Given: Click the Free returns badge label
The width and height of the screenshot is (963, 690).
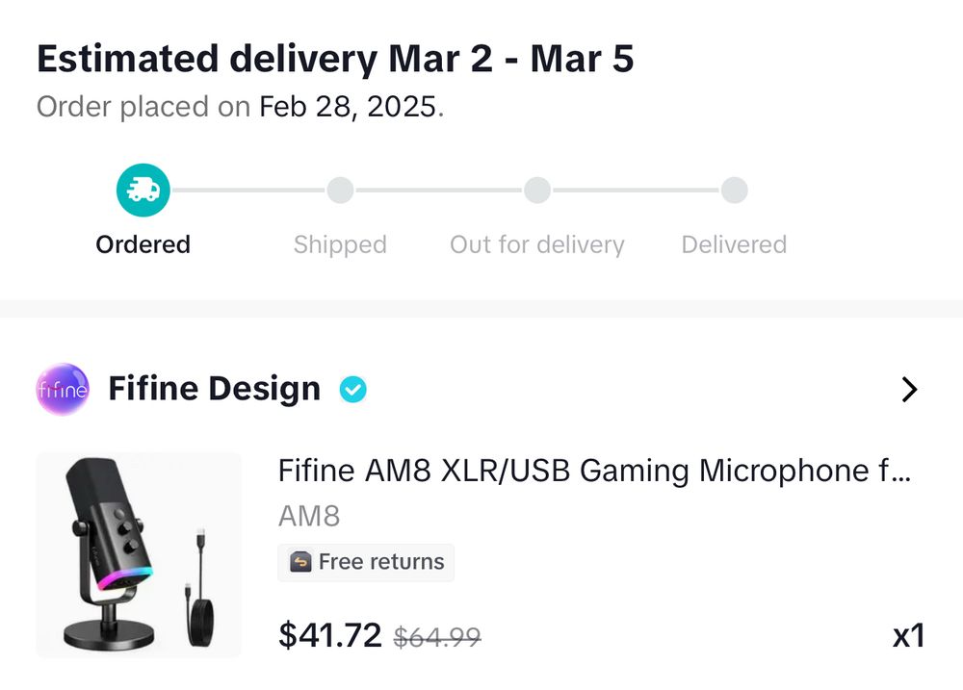Looking at the screenshot, I should coord(381,562).
